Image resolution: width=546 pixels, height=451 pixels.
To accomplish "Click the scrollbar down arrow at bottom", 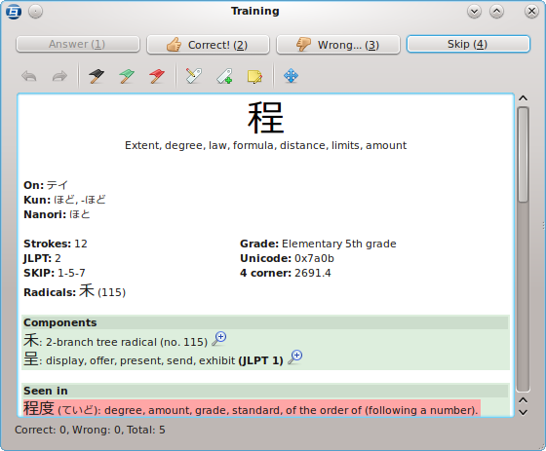I will point(523,412).
